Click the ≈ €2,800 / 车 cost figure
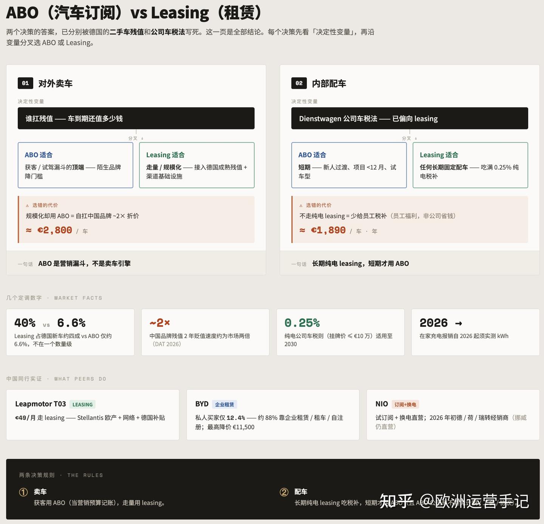Image resolution: width=544 pixels, height=524 pixels. (x=57, y=230)
